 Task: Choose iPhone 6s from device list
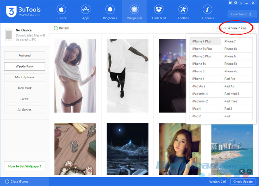point(237,49)
